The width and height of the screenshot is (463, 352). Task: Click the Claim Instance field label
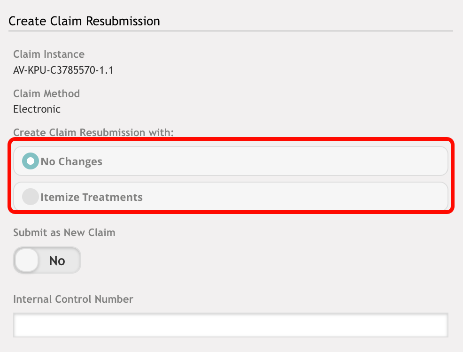coord(49,54)
